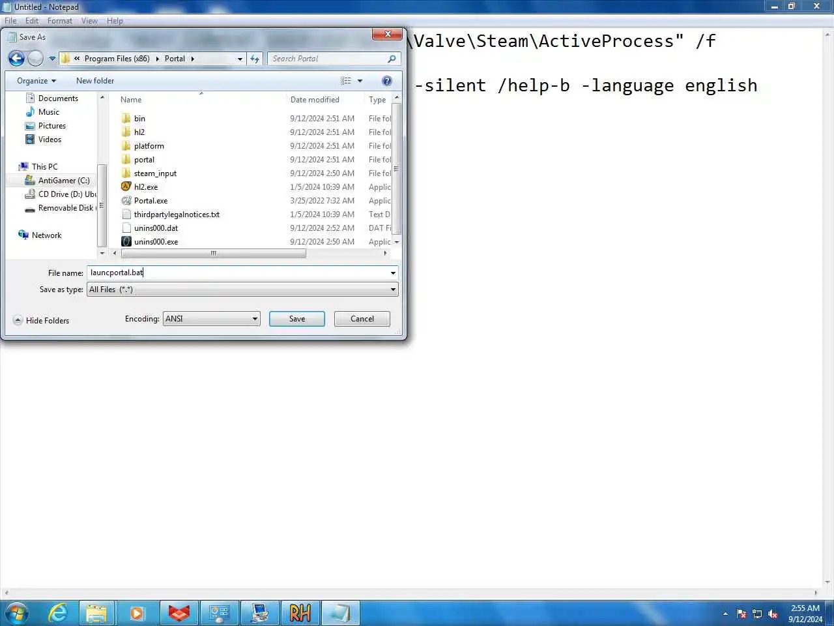
Task: Click the portal folder icon
Action: pyautogui.click(x=126, y=160)
